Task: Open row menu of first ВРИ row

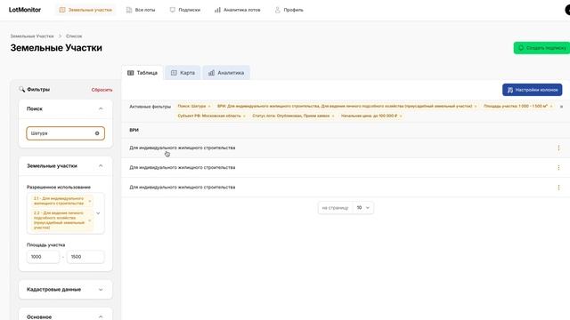Action: click(558, 148)
